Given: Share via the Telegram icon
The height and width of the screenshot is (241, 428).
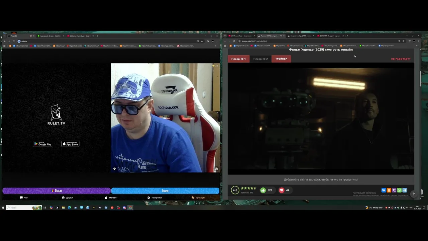Looking at the screenshot, I should coord(405,190).
